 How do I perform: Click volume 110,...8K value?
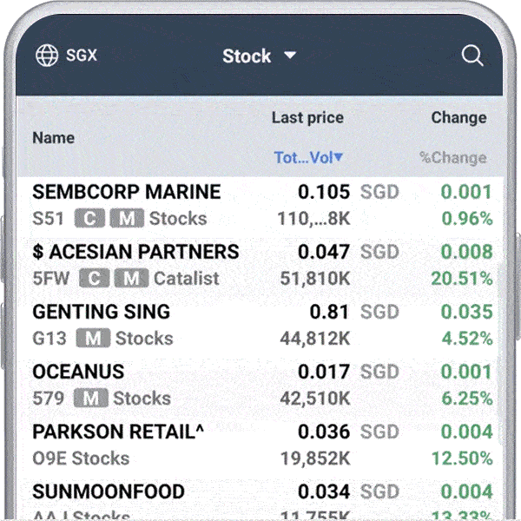[314, 219]
